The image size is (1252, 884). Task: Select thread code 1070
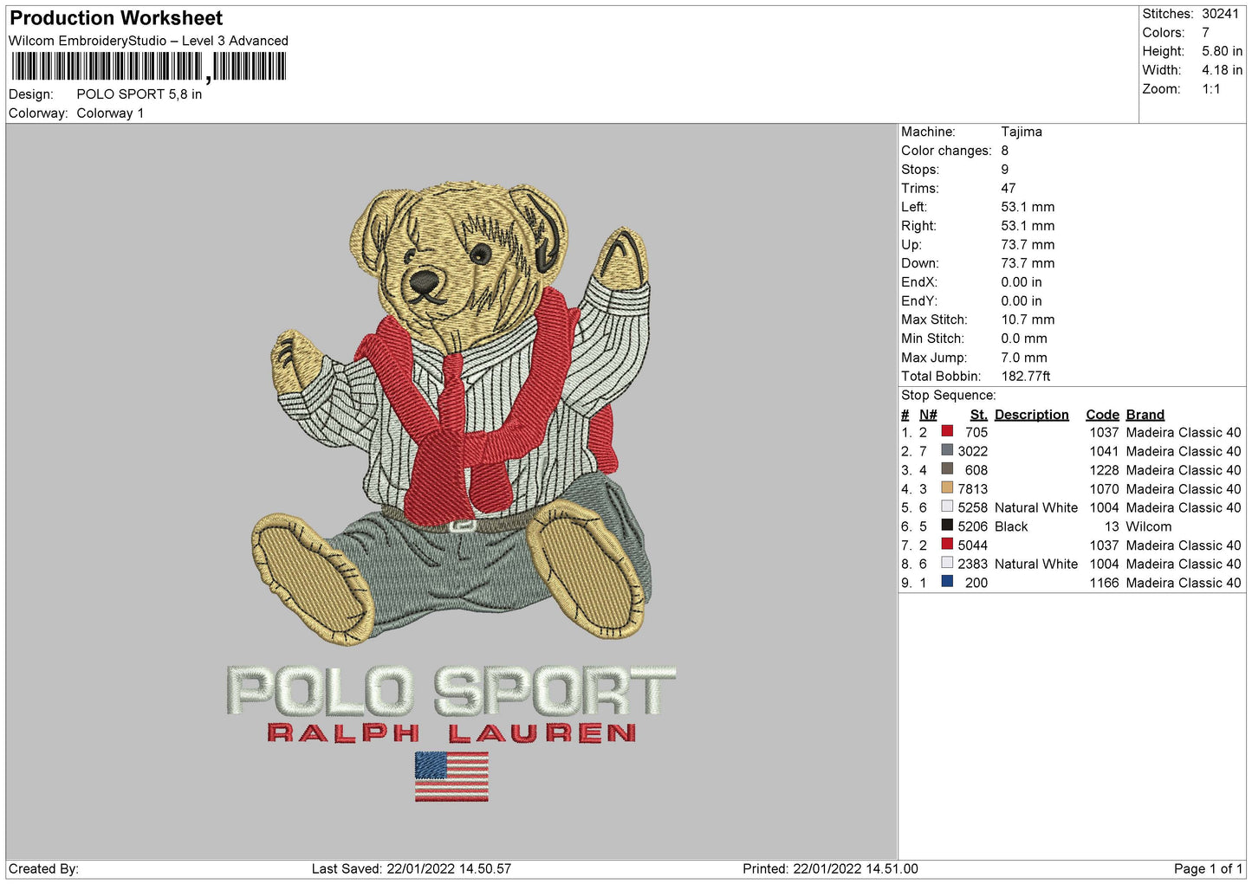(x=1105, y=489)
